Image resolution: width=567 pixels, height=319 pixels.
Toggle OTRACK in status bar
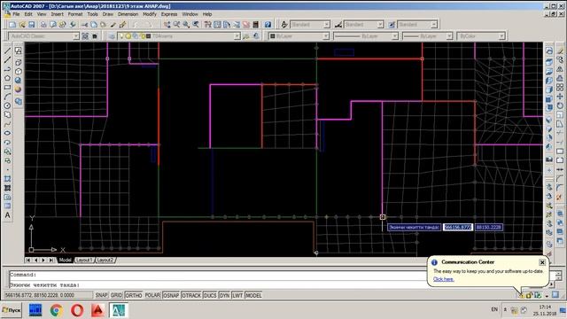(191, 295)
